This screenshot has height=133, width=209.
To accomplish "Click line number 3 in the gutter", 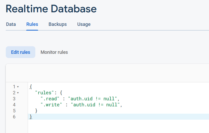I will tap(14, 99).
